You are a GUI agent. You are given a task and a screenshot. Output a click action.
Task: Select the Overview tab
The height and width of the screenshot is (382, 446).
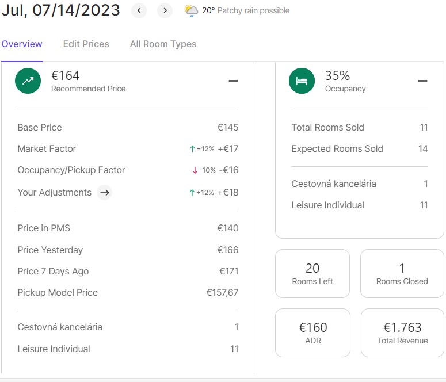click(22, 44)
